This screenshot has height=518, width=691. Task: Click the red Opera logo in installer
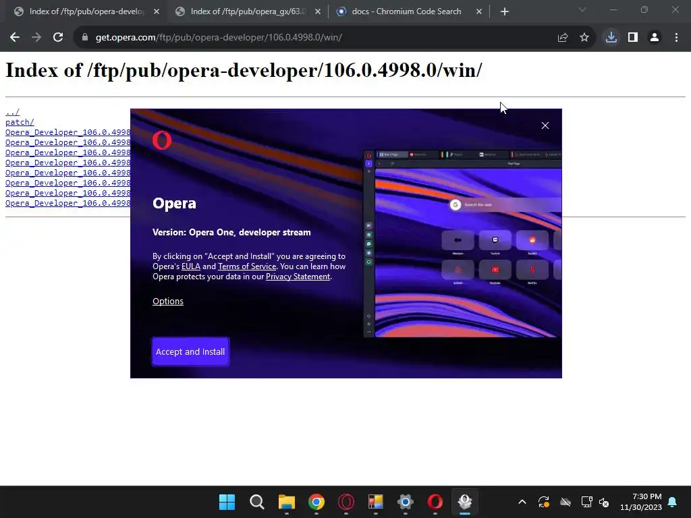162,140
